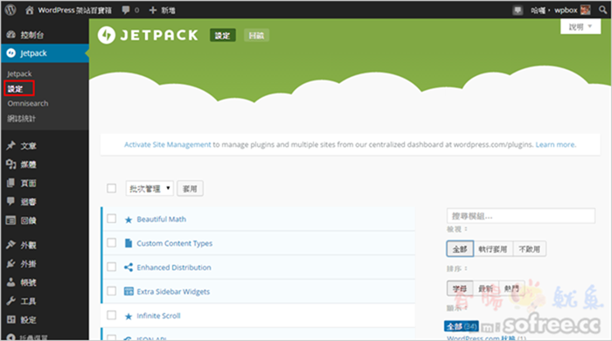The image size is (612, 341).
Task: Click the WordPress logo icon in the admin bar
Action: click(10, 10)
